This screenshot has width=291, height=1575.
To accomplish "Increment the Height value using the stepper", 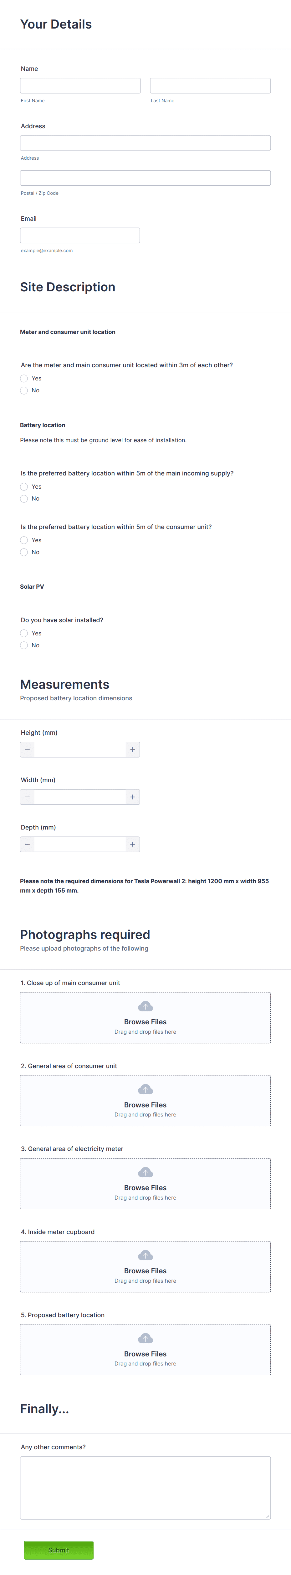I will [x=132, y=749].
